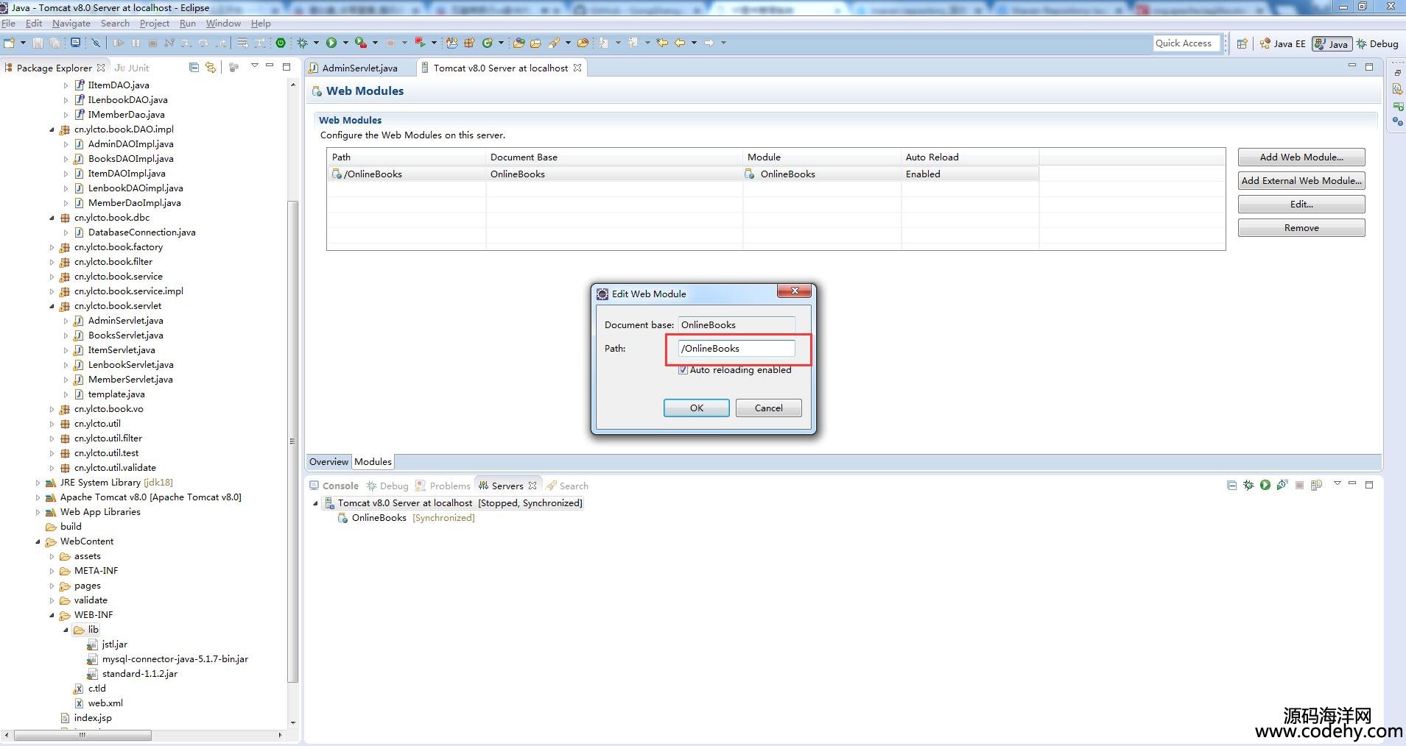This screenshot has width=1406, height=746.
Task: Click Cancel in Edit Web Module dialog
Action: coord(768,408)
